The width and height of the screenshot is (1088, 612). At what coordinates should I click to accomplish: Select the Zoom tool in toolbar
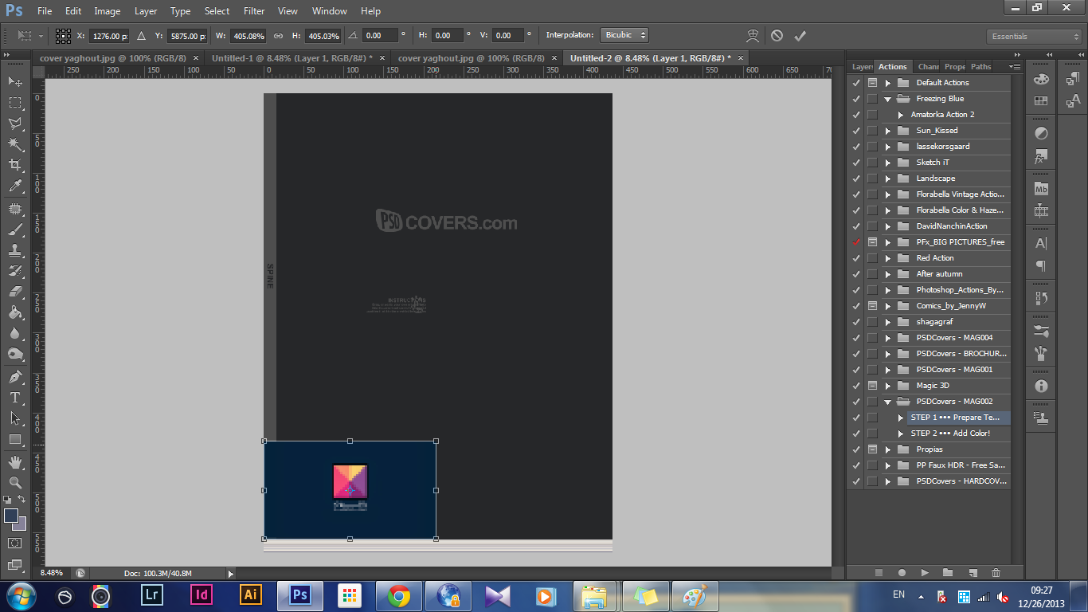(x=15, y=482)
